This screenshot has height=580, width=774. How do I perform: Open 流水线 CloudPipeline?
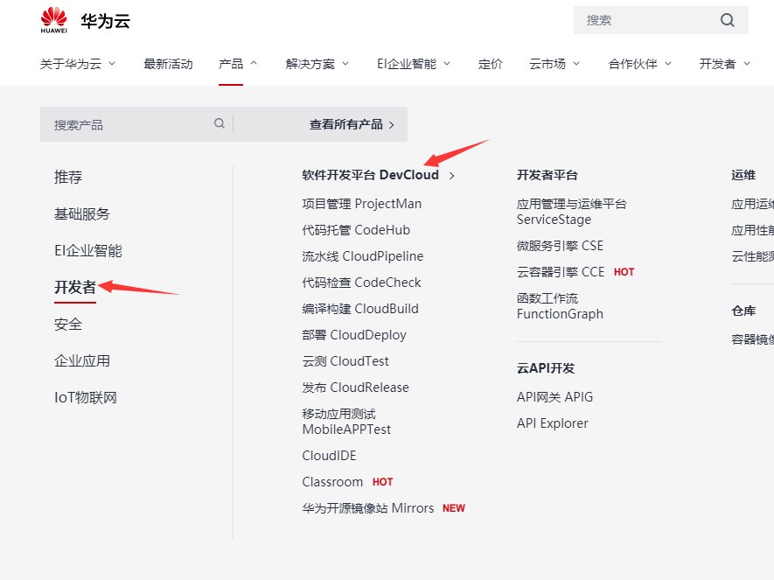coord(363,256)
